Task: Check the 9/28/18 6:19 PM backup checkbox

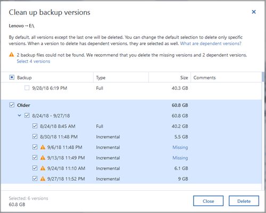Action: tap(27, 88)
